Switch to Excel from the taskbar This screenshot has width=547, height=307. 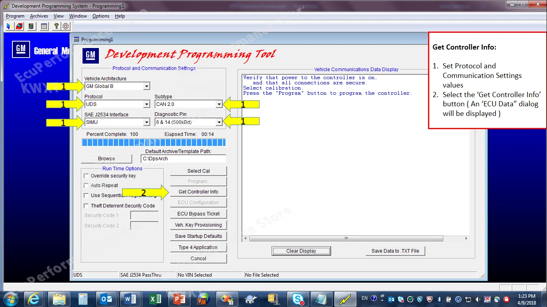(155, 299)
